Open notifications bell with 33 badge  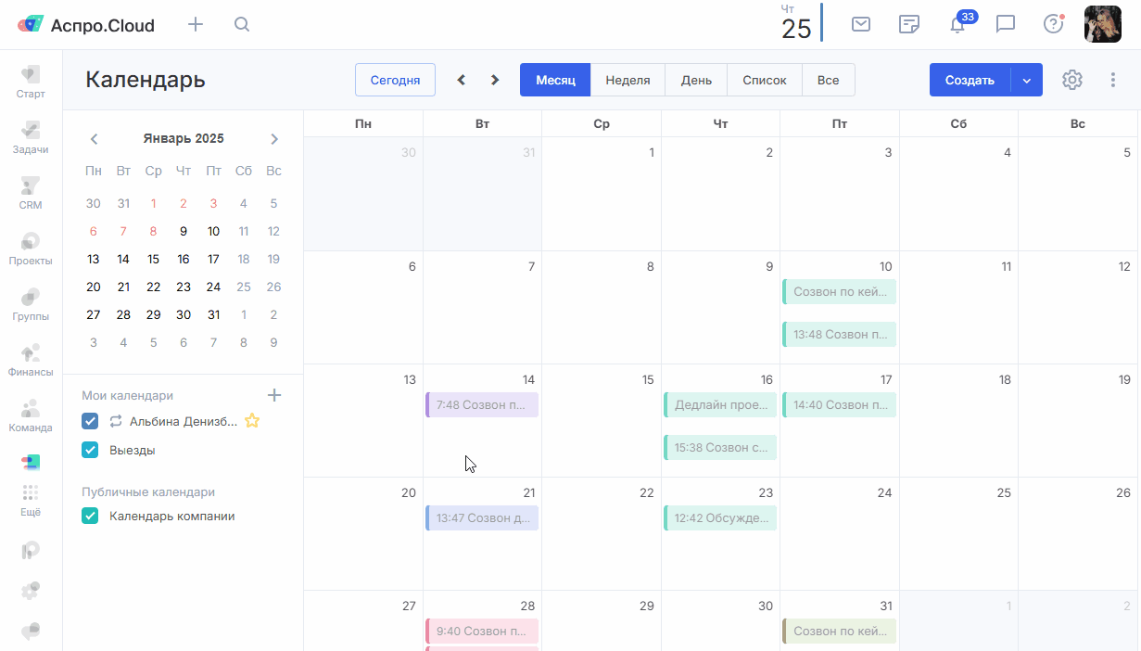pyautogui.click(x=957, y=25)
